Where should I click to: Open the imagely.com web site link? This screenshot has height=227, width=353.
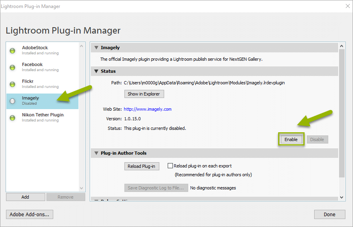147,109
